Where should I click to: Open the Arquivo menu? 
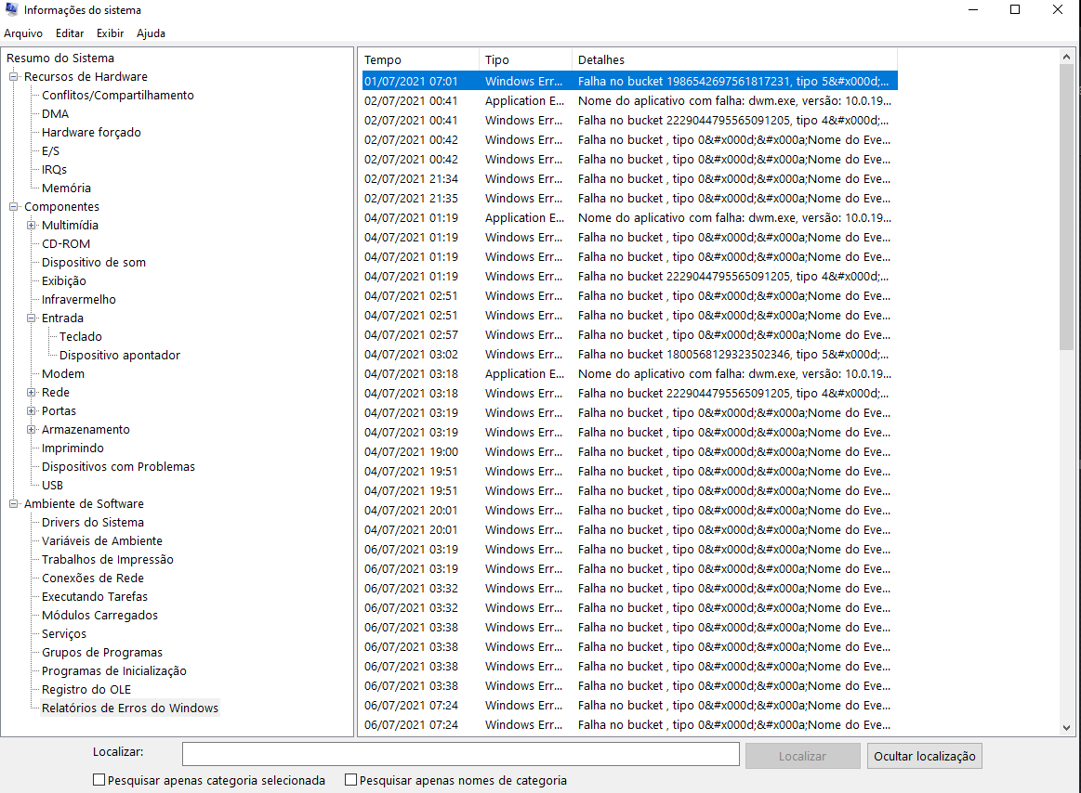coord(23,33)
